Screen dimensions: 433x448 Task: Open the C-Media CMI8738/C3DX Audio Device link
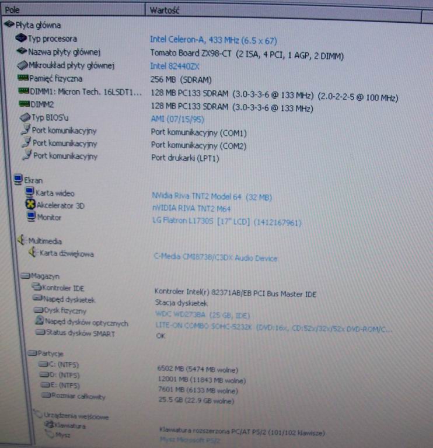pyautogui.click(x=215, y=257)
